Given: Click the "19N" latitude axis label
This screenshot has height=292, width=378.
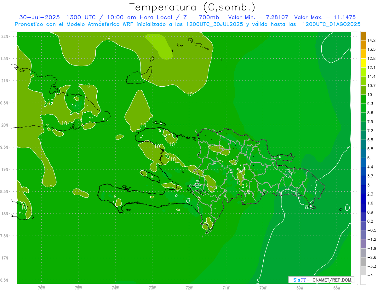Looking at the screenshot, I should pos(4,169).
